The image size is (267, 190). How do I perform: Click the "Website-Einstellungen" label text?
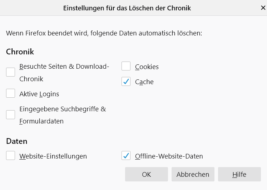pyautogui.click(x=53, y=156)
